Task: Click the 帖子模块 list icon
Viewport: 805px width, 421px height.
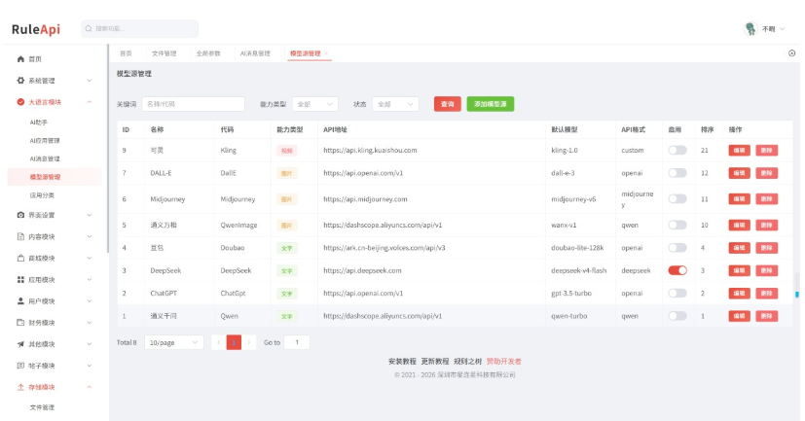Action: point(20,366)
